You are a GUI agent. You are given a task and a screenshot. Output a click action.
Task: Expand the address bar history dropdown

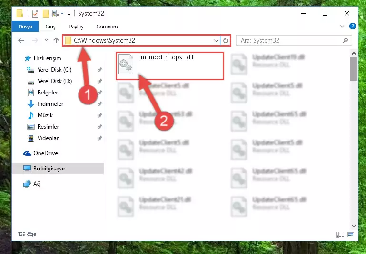coord(216,41)
